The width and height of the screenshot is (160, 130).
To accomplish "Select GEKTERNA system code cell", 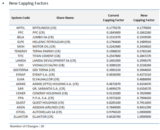I will tap(21, 70).
